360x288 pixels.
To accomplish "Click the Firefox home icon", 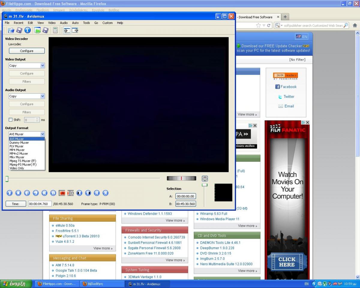I will 355,25.
